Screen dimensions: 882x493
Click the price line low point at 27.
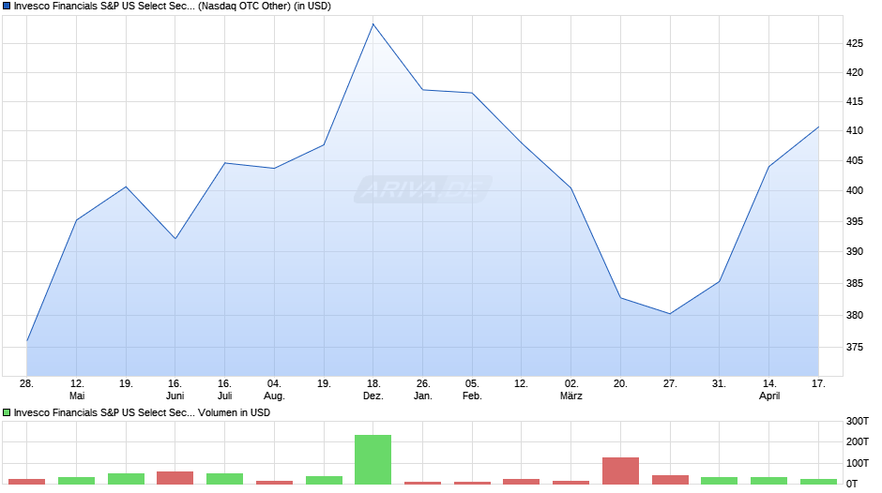pyautogui.click(x=670, y=314)
